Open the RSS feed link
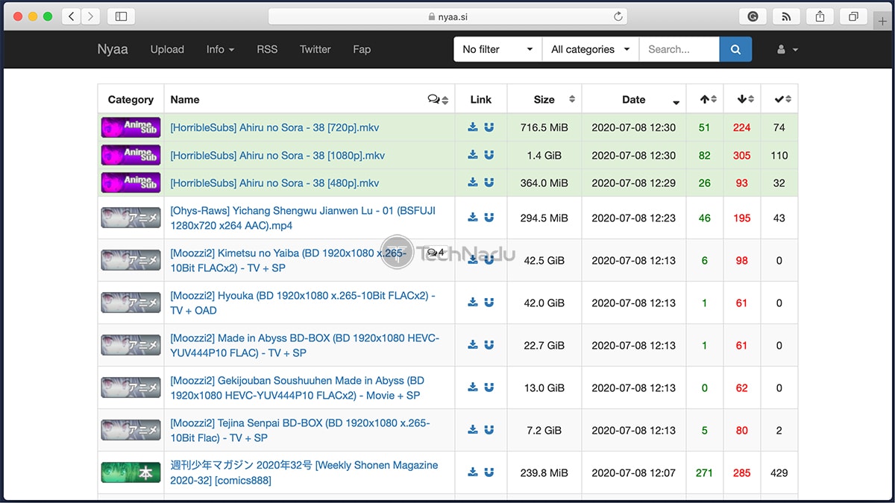The width and height of the screenshot is (895, 503). [267, 49]
